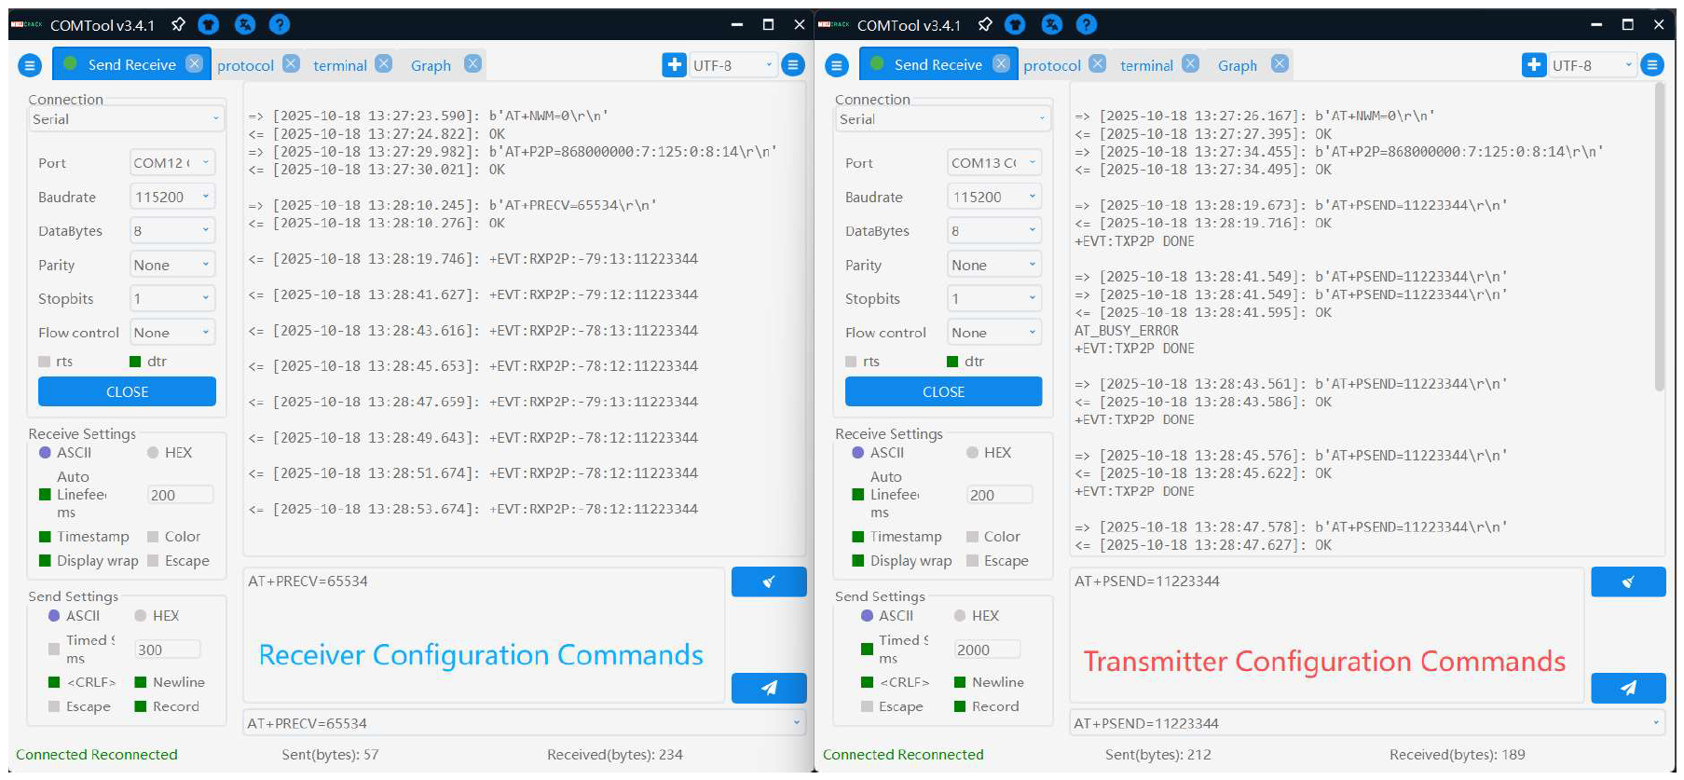The image size is (1684, 780).
Task: Toggle <CRLF> checkbox in left window
Action: [82, 682]
